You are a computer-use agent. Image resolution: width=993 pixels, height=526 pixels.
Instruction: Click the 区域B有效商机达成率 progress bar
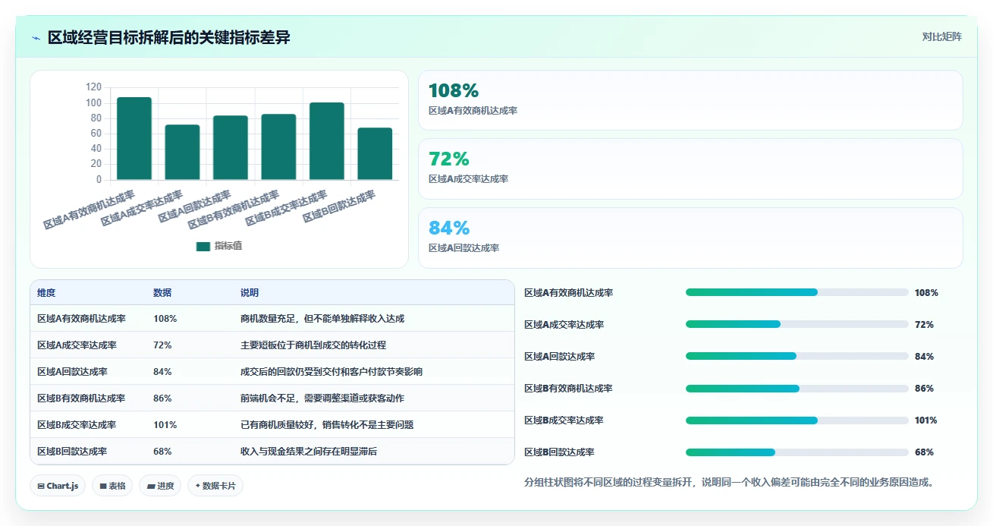pos(797,388)
